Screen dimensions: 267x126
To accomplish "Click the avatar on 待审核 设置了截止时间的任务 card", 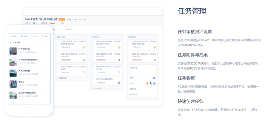I will (154, 60).
